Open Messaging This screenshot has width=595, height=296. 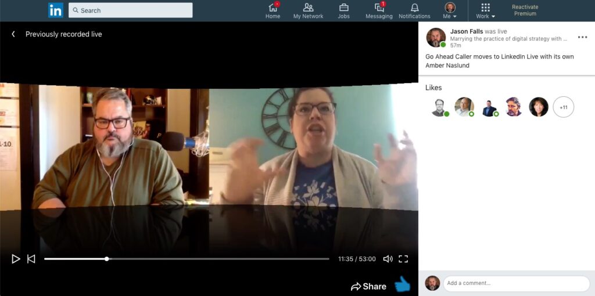(x=379, y=10)
